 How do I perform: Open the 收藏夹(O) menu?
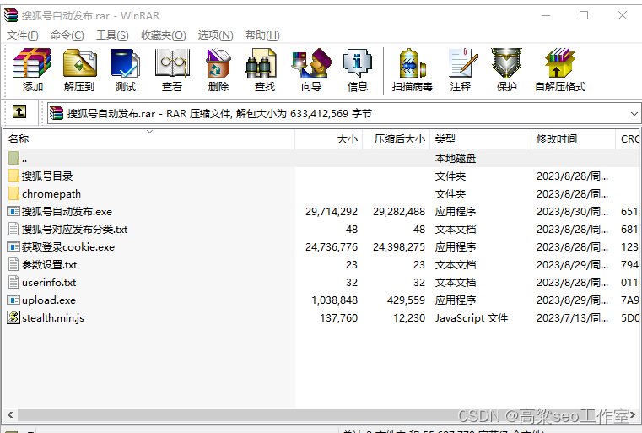[x=164, y=35]
